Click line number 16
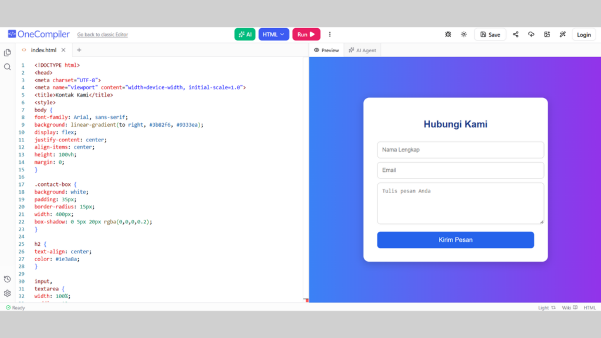 [22, 177]
